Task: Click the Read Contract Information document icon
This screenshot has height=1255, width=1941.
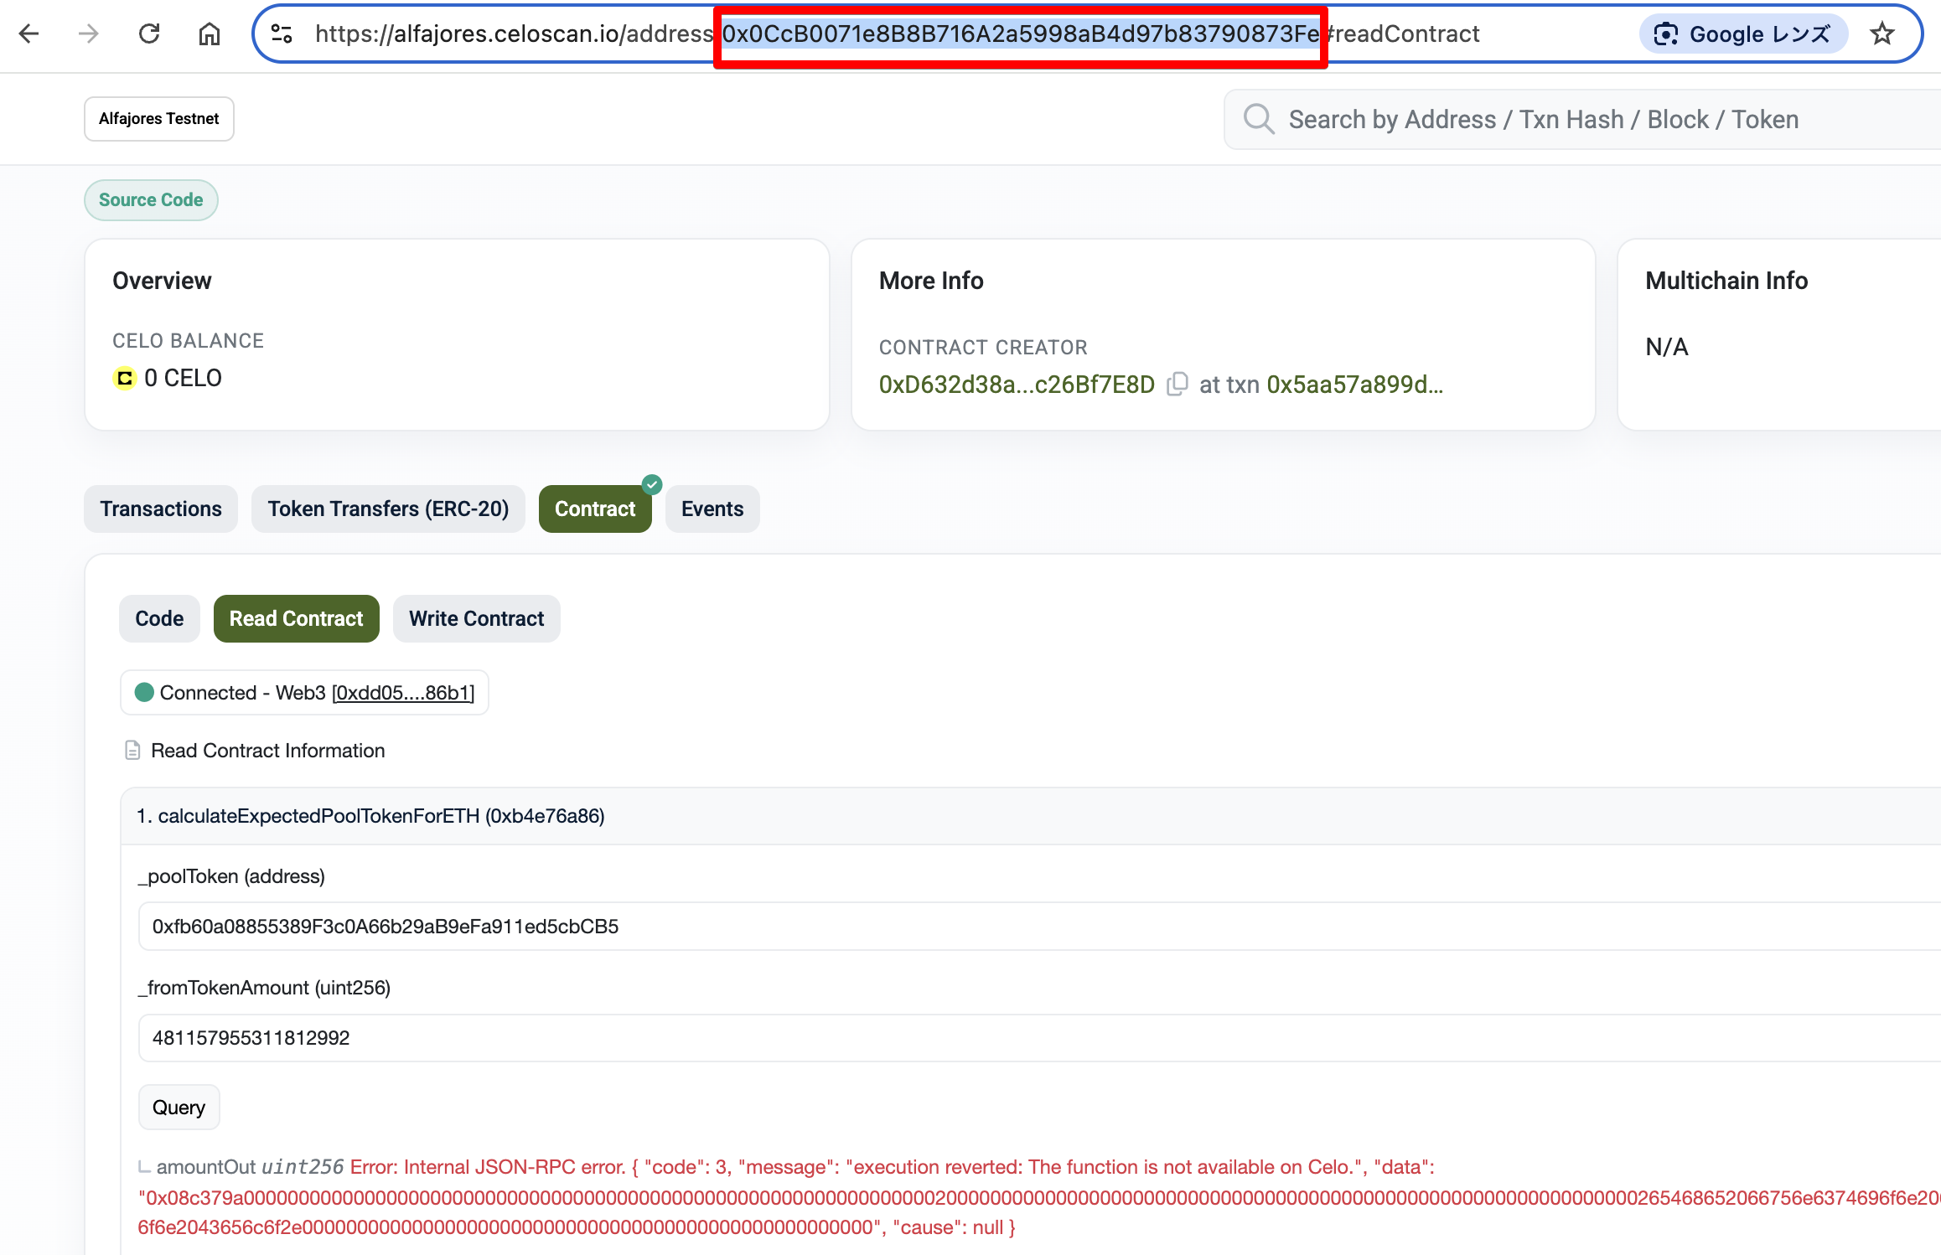Action: coord(132,750)
